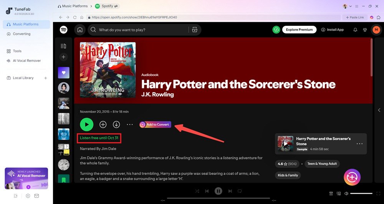The height and width of the screenshot is (204, 384).
Task: Click the green sync circle icon
Action: coord(276,30)
